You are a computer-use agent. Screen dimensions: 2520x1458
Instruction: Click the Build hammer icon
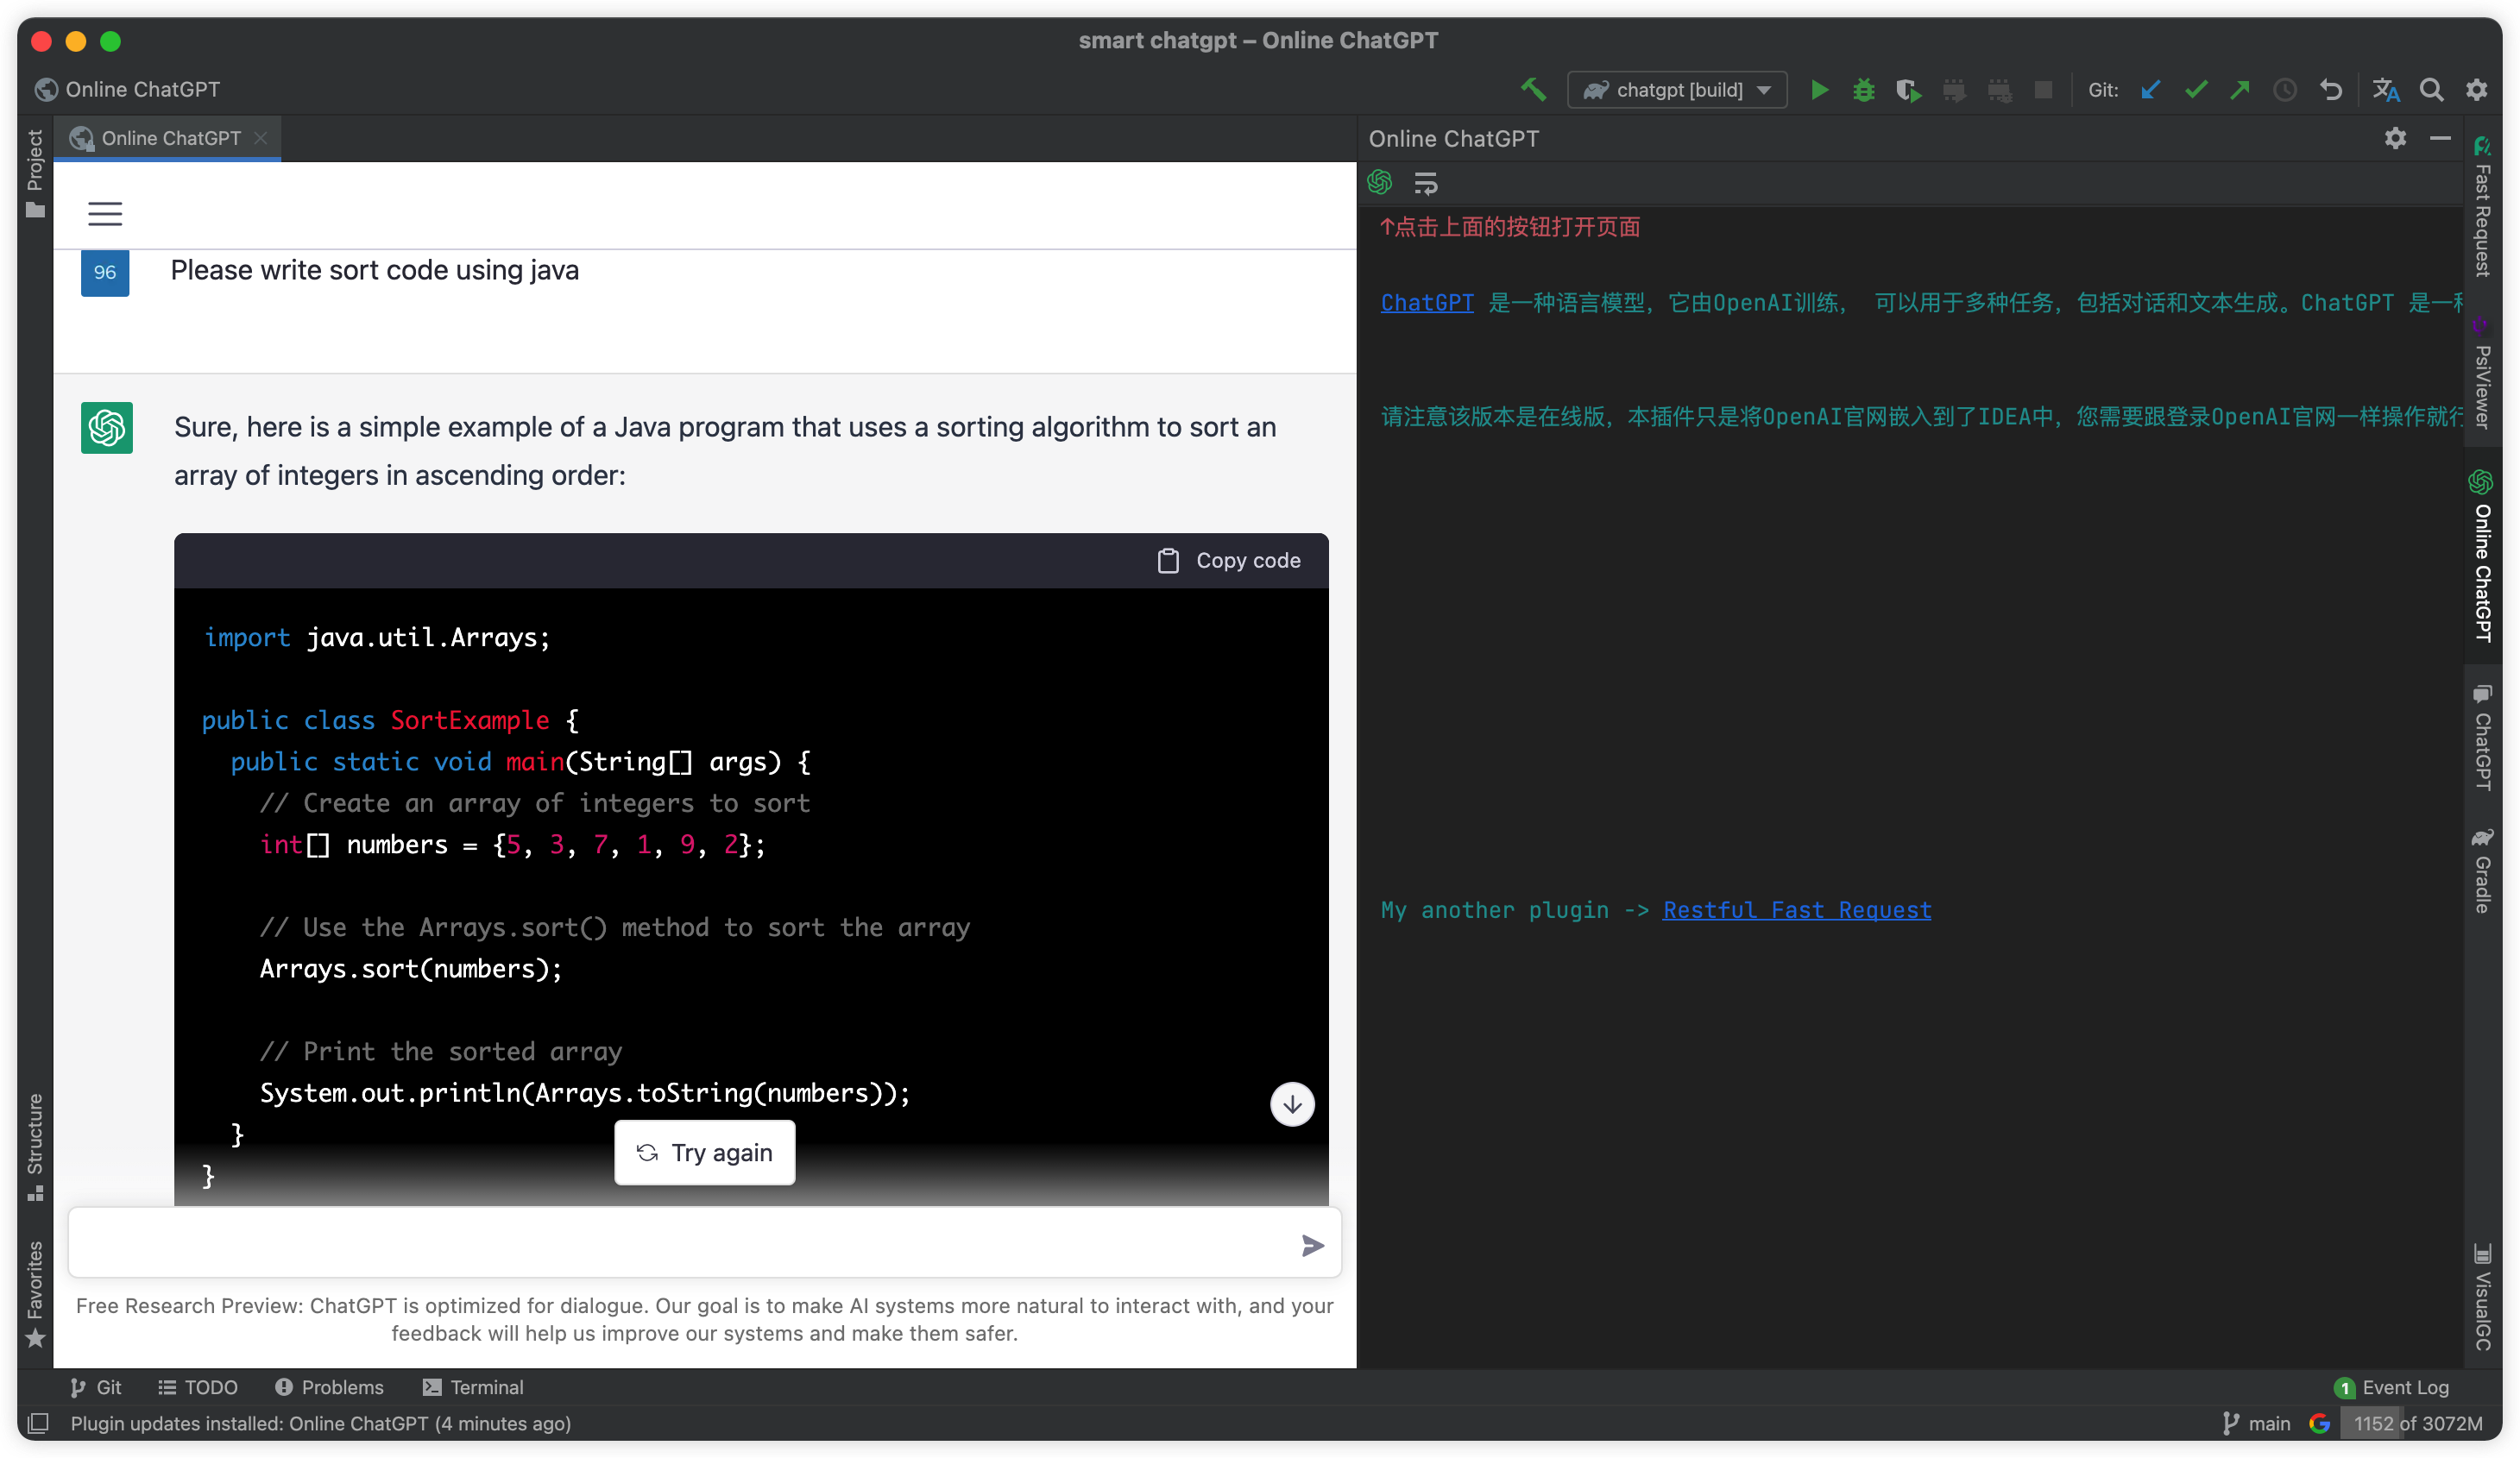click(x=1533, y=90)
